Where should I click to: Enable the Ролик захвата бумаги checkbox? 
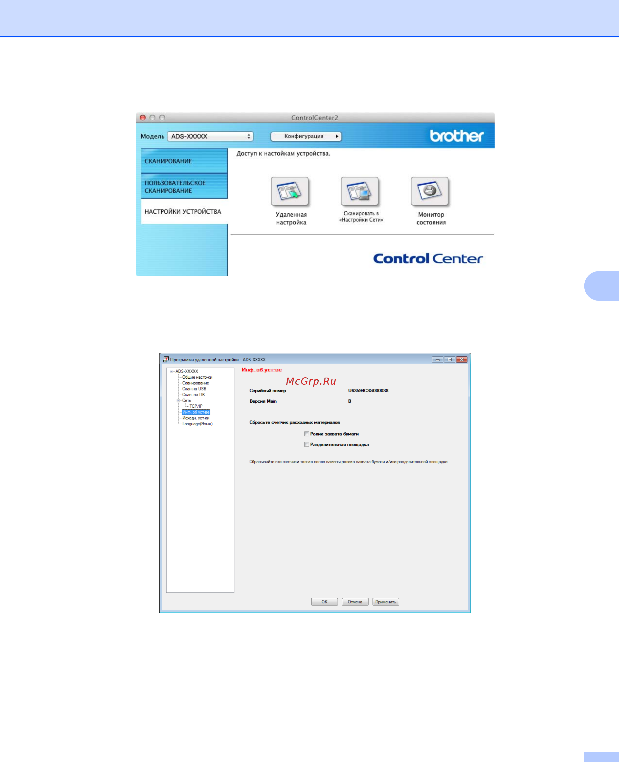pyautogui.click(x=306, y=434)
